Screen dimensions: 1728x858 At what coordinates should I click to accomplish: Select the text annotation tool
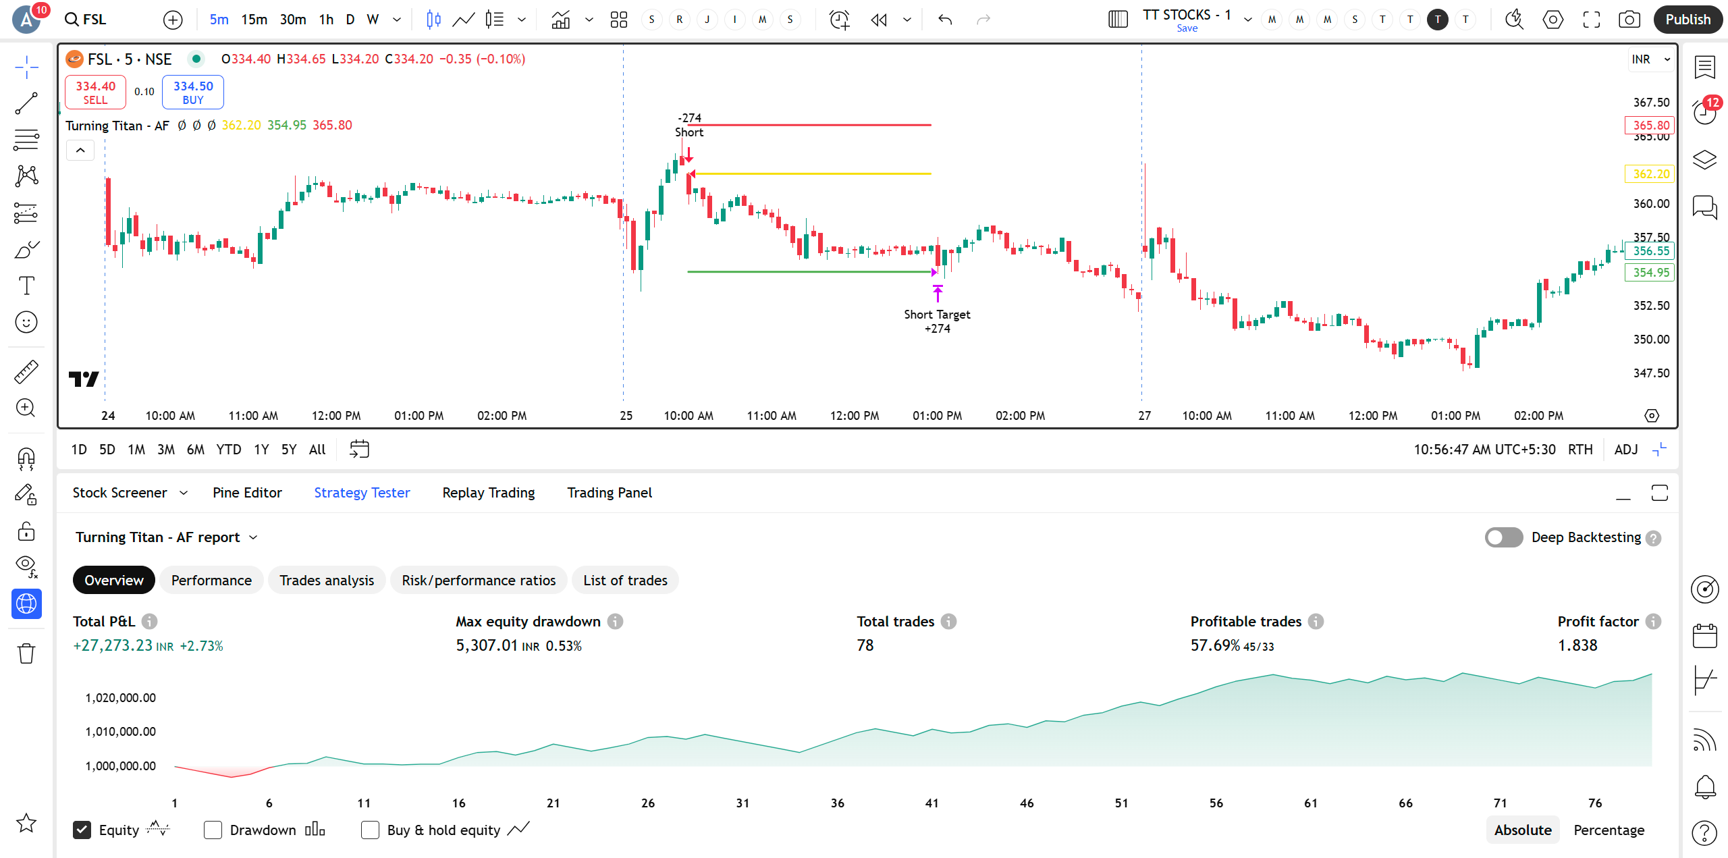(26, 286)
